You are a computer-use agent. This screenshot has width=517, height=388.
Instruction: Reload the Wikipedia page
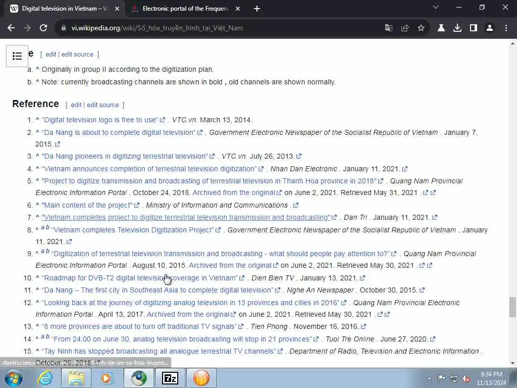pyautogui.click(x=43, y=28)
